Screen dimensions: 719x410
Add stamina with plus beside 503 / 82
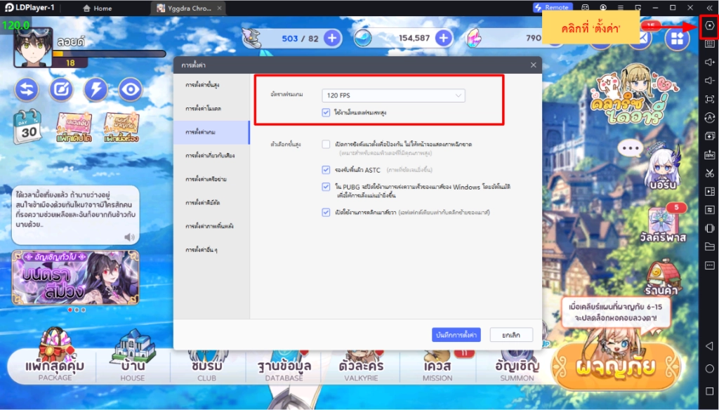pyautogui.click(x=332, y=38)
